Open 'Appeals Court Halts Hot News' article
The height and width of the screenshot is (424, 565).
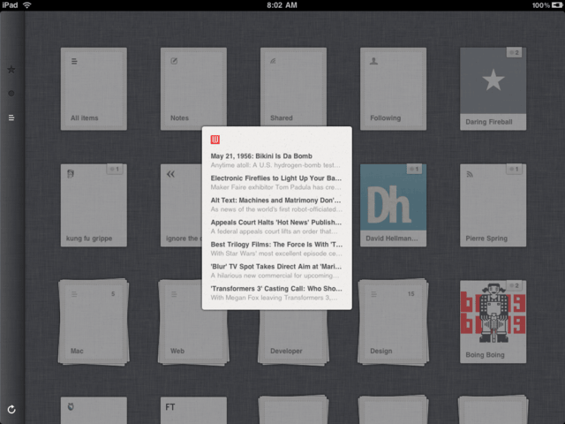(276, 226)
